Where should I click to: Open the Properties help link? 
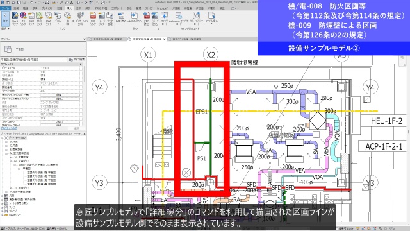[x=8, y=128]
